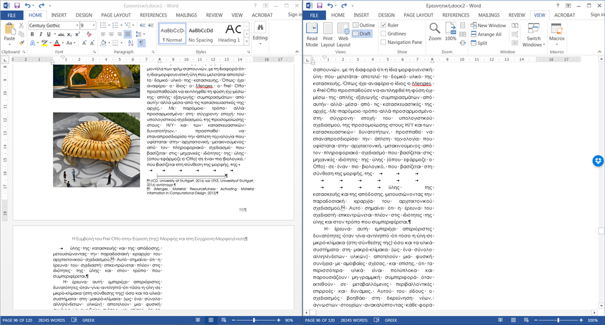This screenshot has height=325, width=605.
Task: Click the Sort A-Z icon
Action: (131, 43)
